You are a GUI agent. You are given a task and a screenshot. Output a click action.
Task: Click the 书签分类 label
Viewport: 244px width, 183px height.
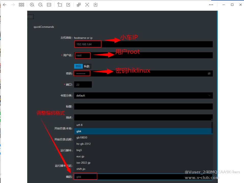[x=66, y=95]
